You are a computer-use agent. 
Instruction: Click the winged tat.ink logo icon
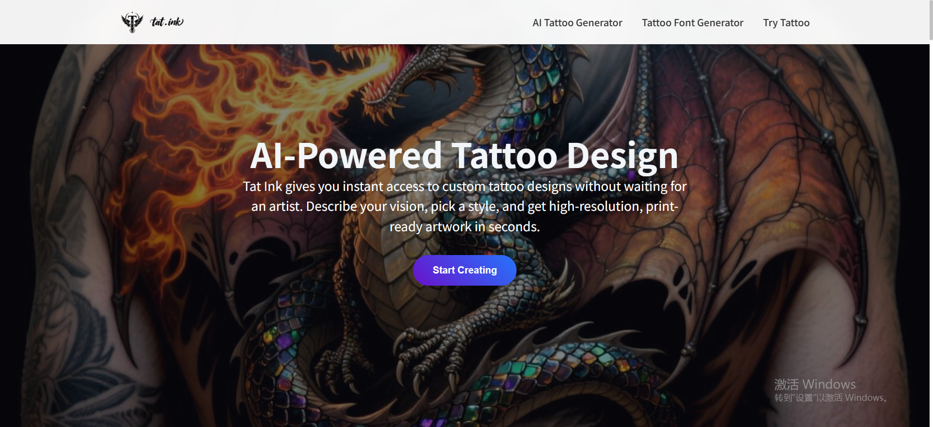click(132, 22)
